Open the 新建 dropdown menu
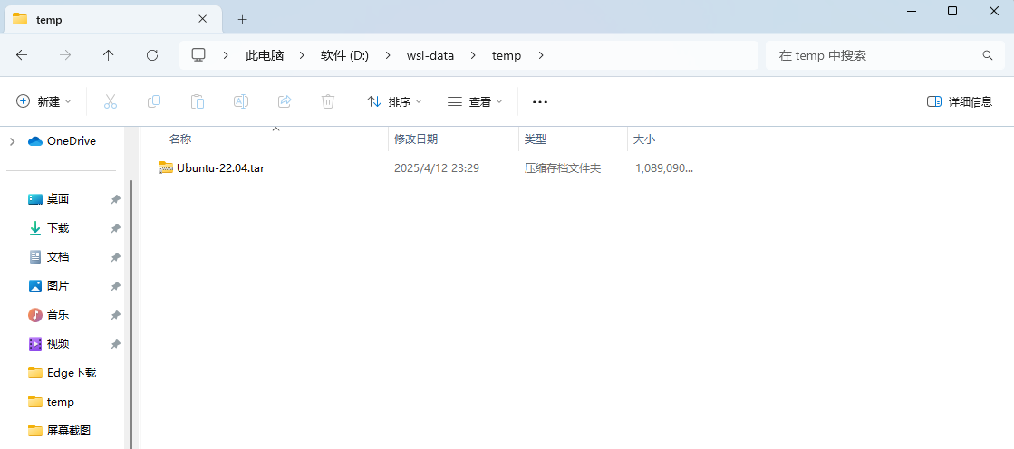This screenshot has height=449, width=1014. click(43, 102)
